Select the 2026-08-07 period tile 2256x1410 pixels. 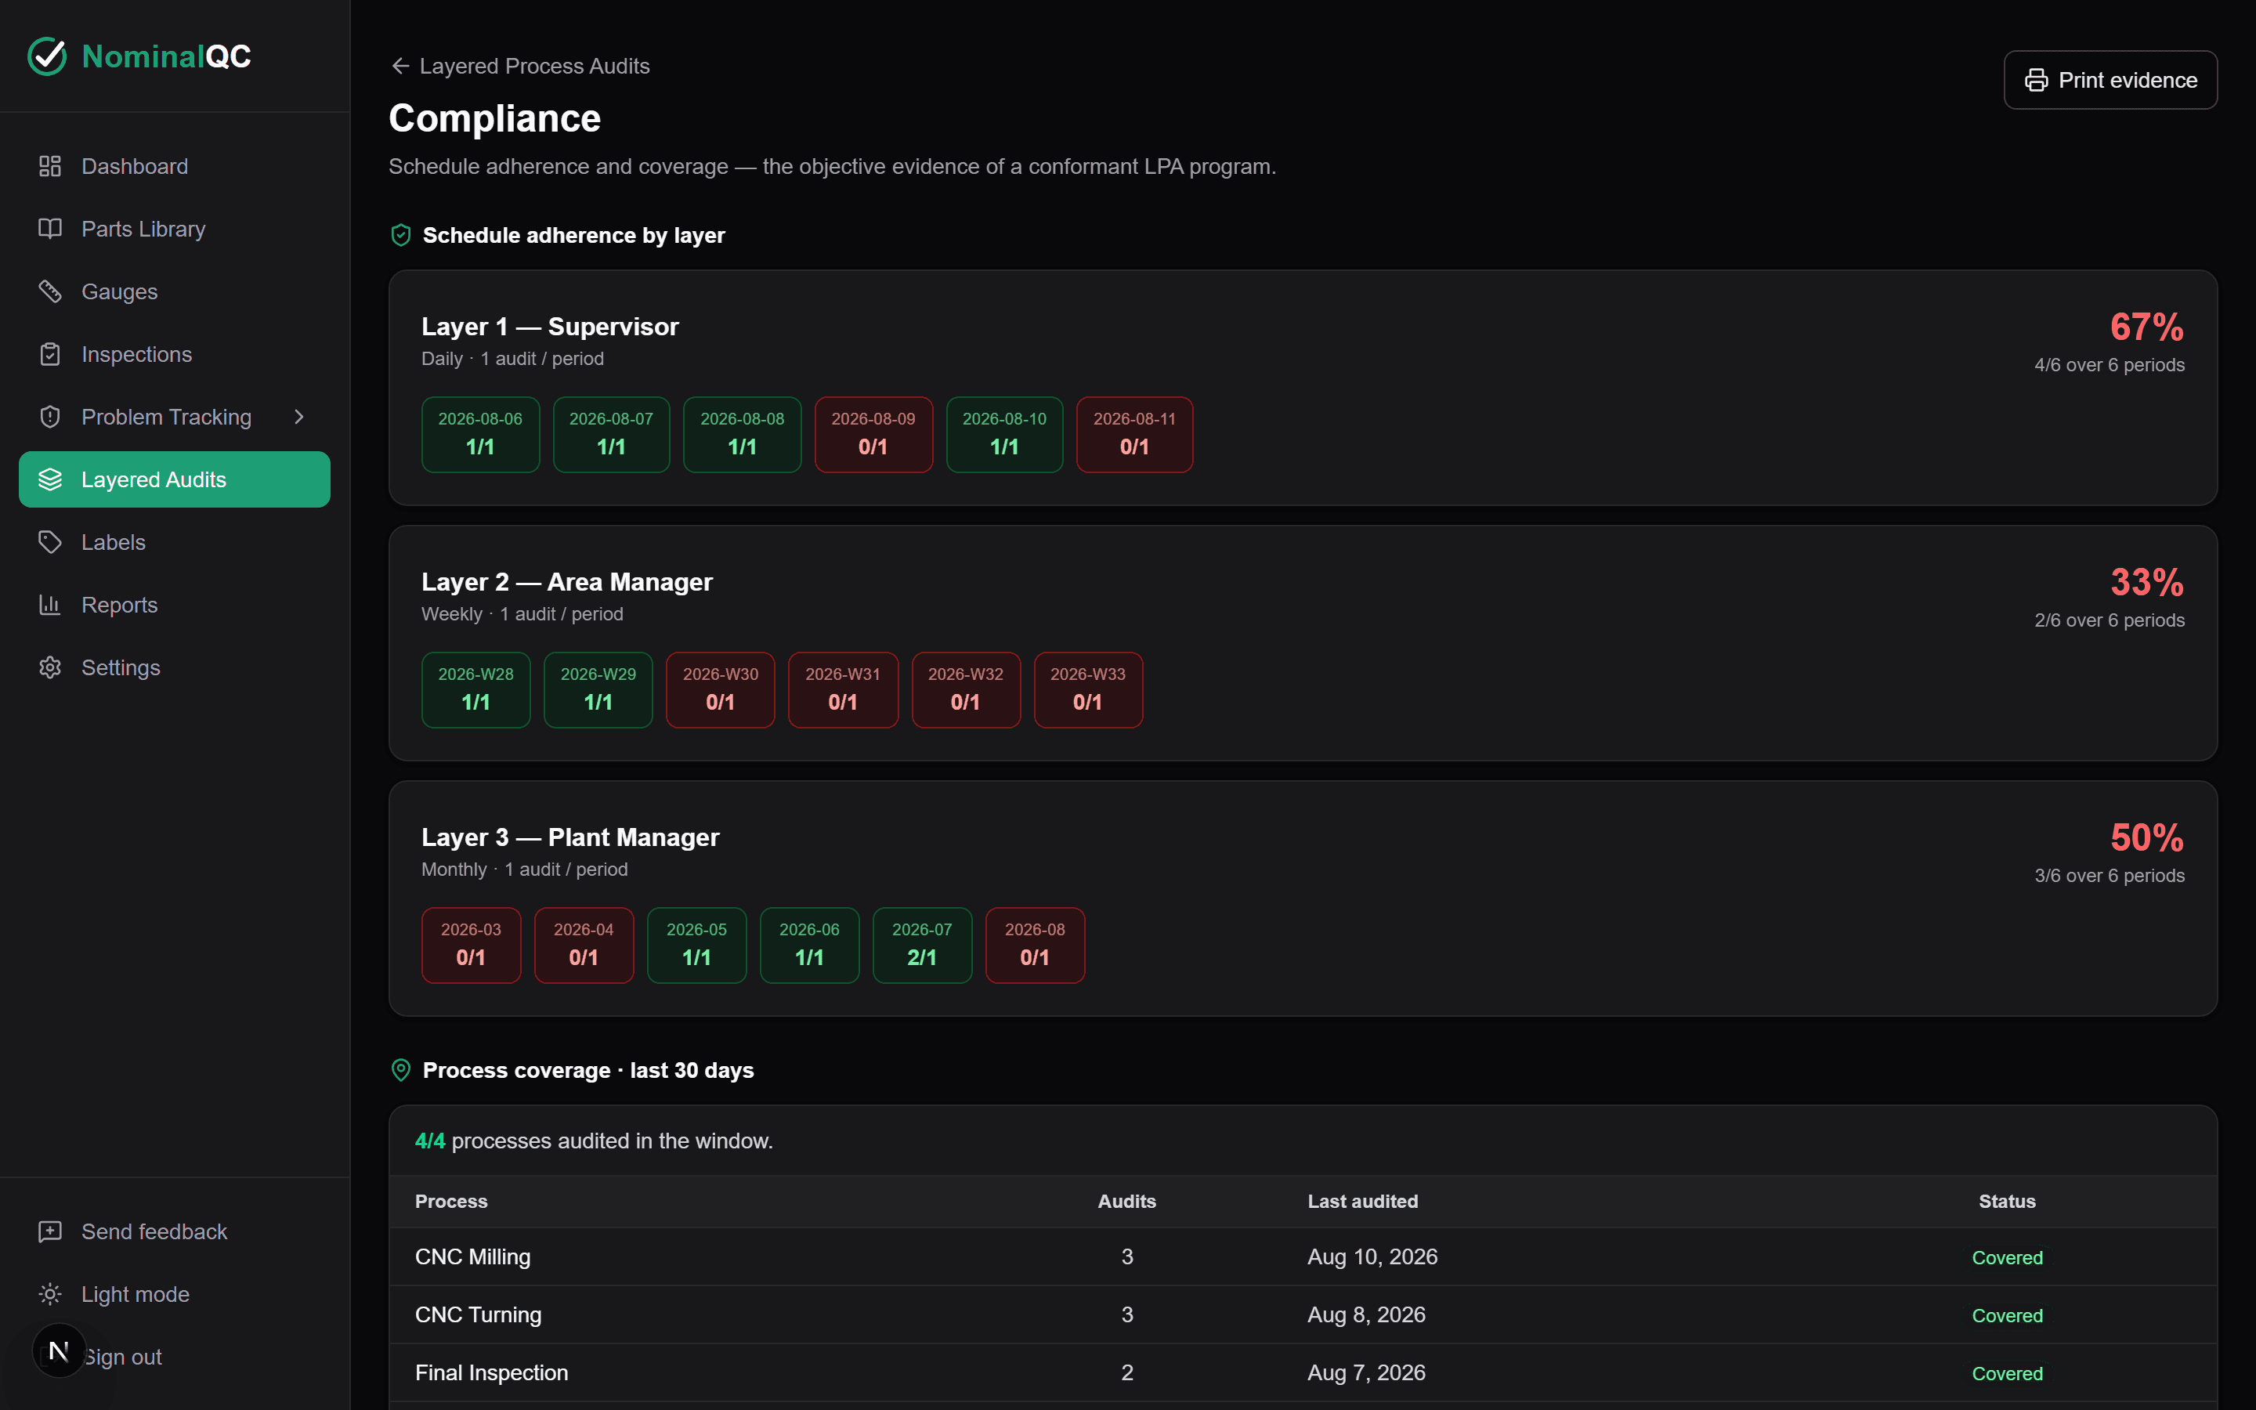(x=612, y=435)
